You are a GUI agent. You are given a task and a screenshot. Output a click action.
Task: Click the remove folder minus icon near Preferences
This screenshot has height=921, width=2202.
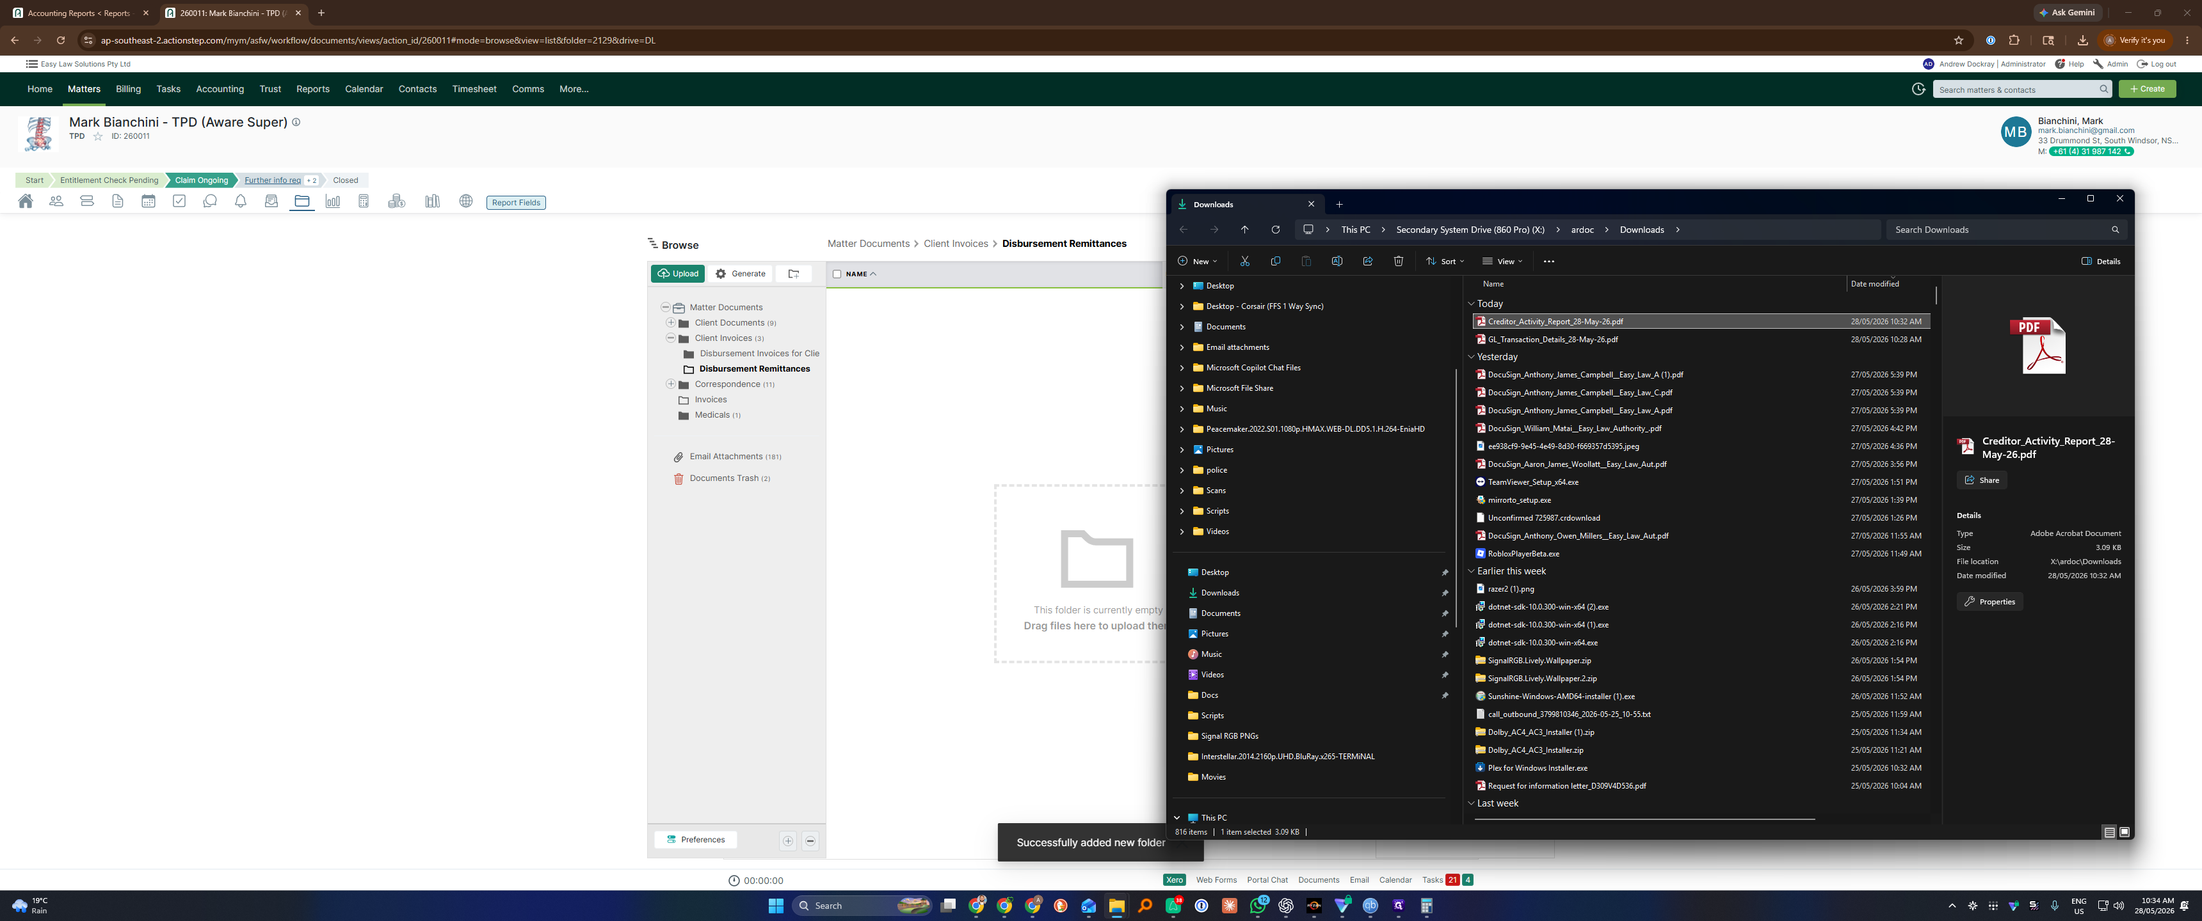(x=810, y=840)
